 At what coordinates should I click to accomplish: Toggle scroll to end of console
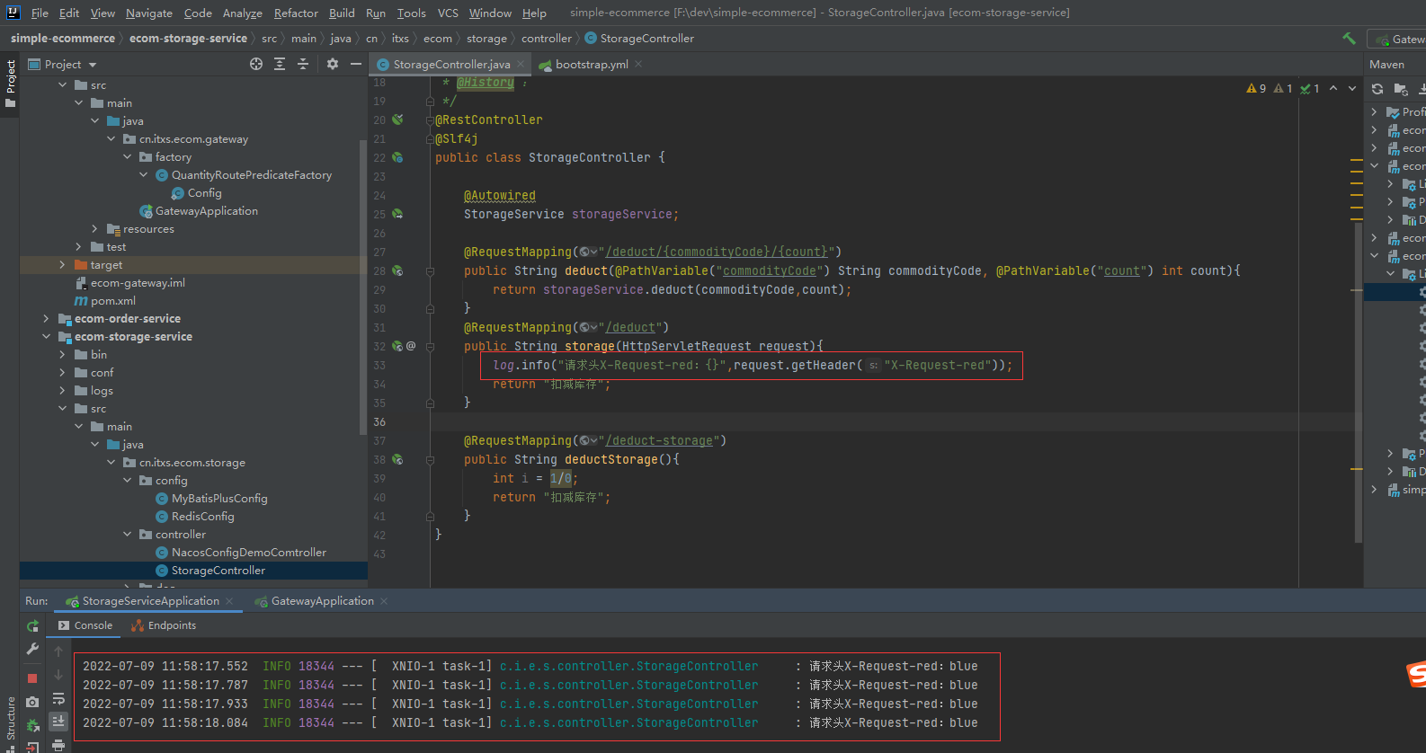point(58,721)
